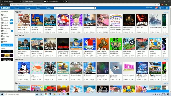The image size is (171, 96).
Task: Open the Avatar editor from the sidebar
Action: click(x=4, y=26)
